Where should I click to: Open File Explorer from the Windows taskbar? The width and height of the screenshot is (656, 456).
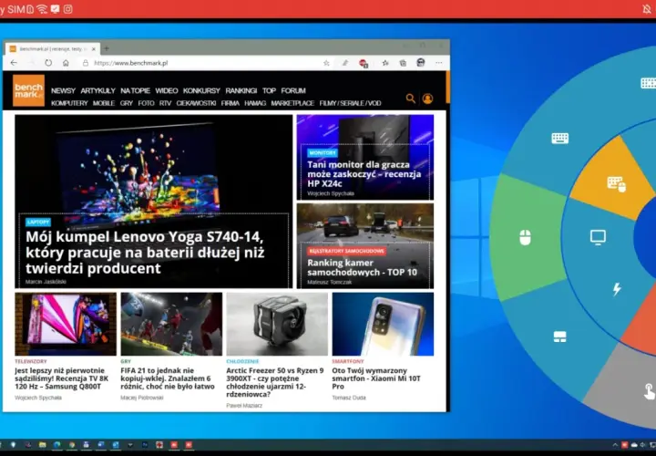[42, 445]
